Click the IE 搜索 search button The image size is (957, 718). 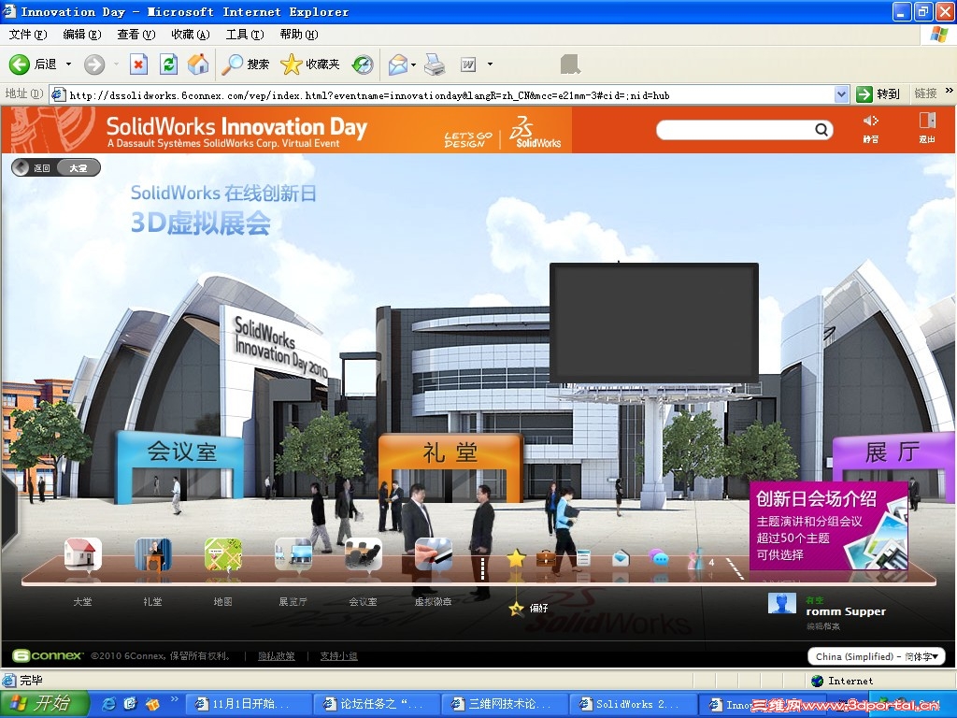pyautogui.click(x=245, y=65)
